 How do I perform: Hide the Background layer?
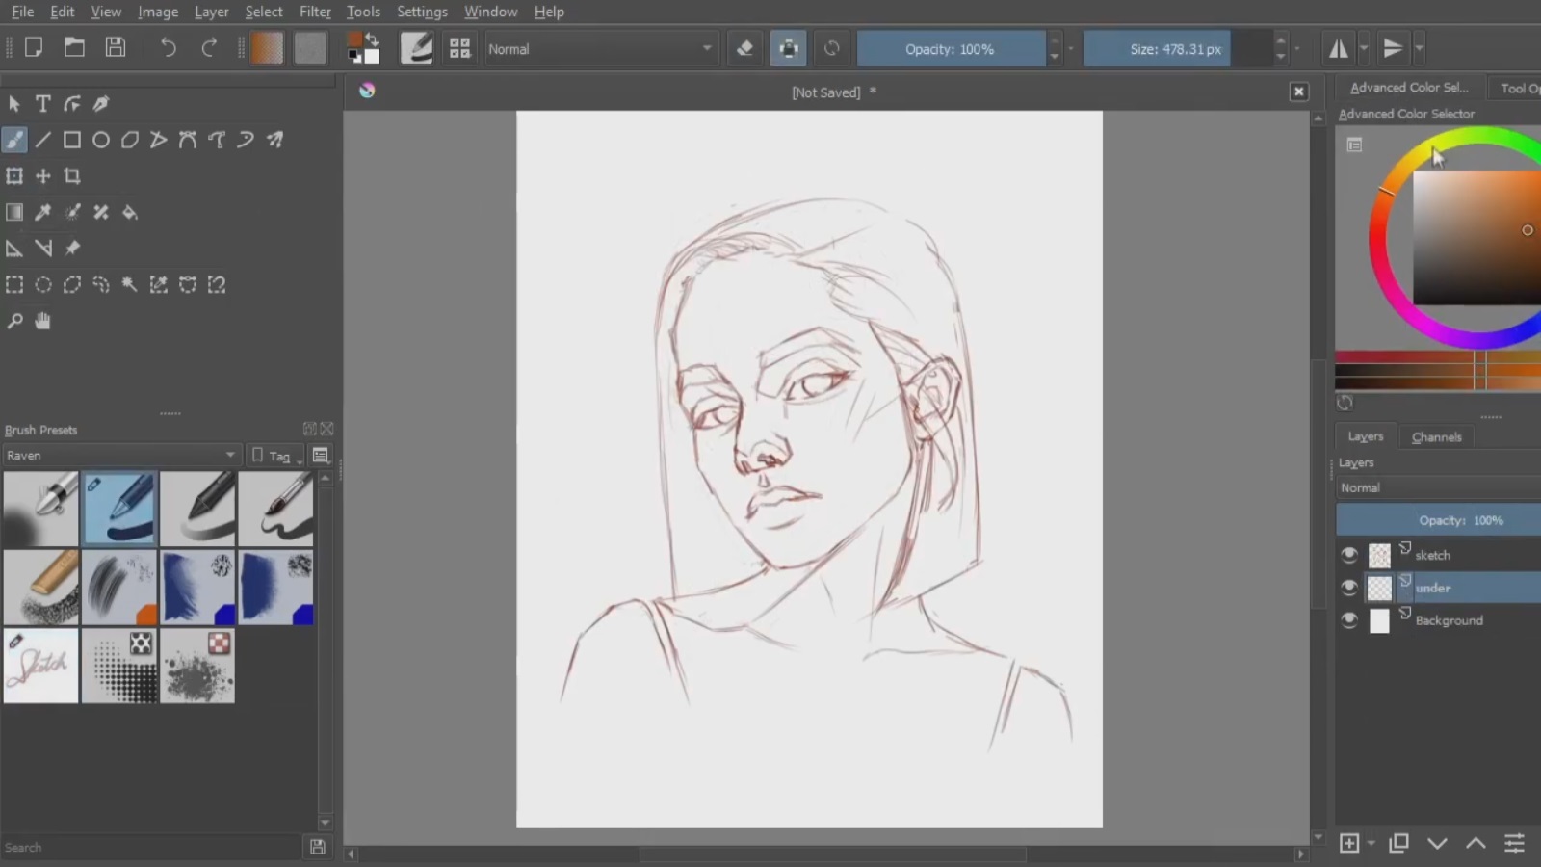point(1349,620)
